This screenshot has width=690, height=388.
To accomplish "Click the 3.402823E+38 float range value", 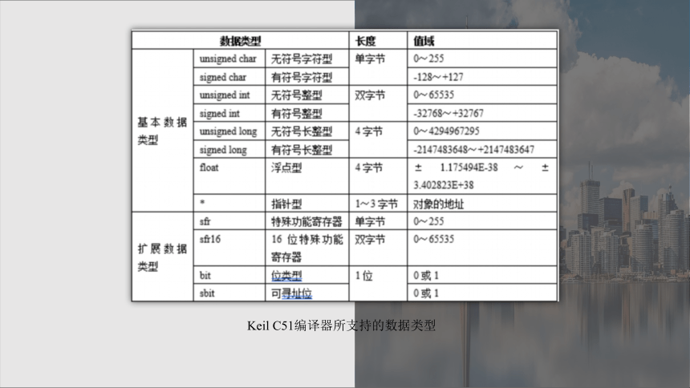I will tap(444, 185).
